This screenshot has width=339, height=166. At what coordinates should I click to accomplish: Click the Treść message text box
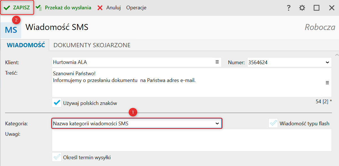coord(192,82)
